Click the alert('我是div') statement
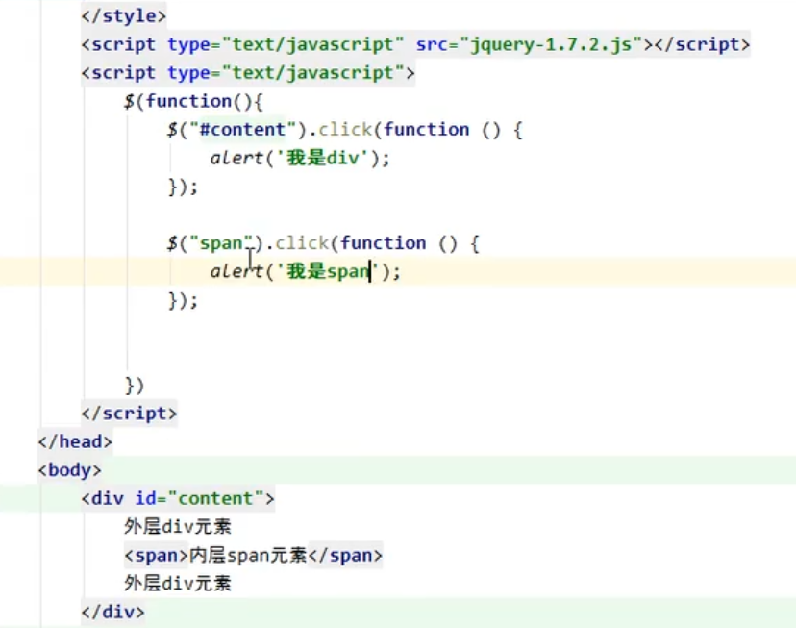This screenshot has width=796, height=628. pos(300,158)
